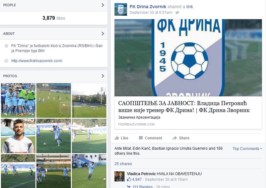Open the fkdrinazvornik.com website link
The image size is (266, 188).
(37, 61)
